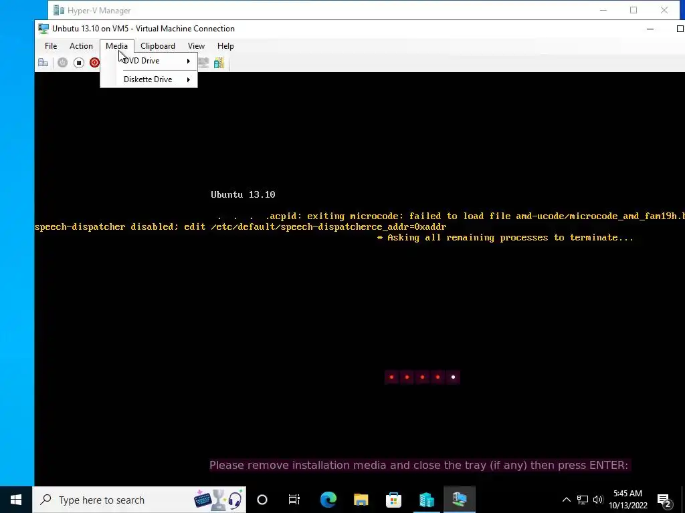685x513 pixels.
Task: Maximize the Hyper-V Manager window
Action: [x=633, y=10]
